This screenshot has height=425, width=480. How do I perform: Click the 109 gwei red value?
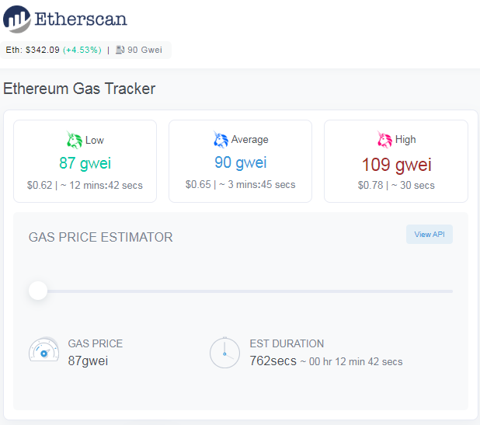click(396, 165)
